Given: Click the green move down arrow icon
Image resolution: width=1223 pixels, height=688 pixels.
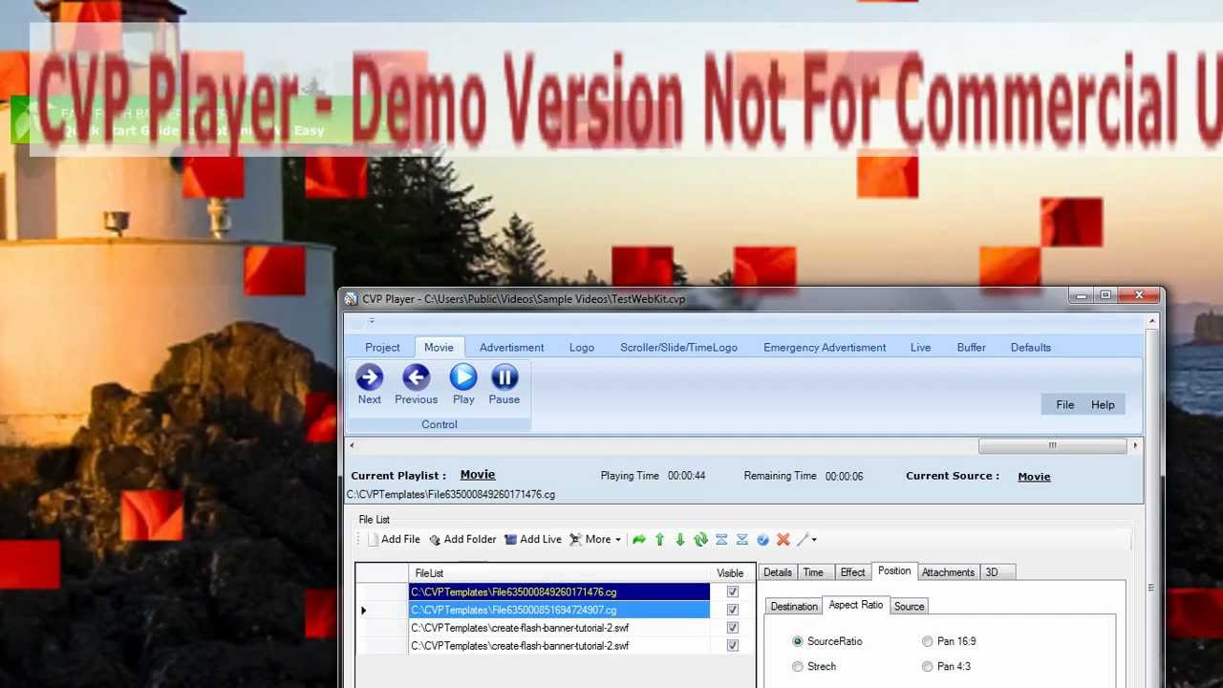Looking at the screenshot, I should [680, 540].
